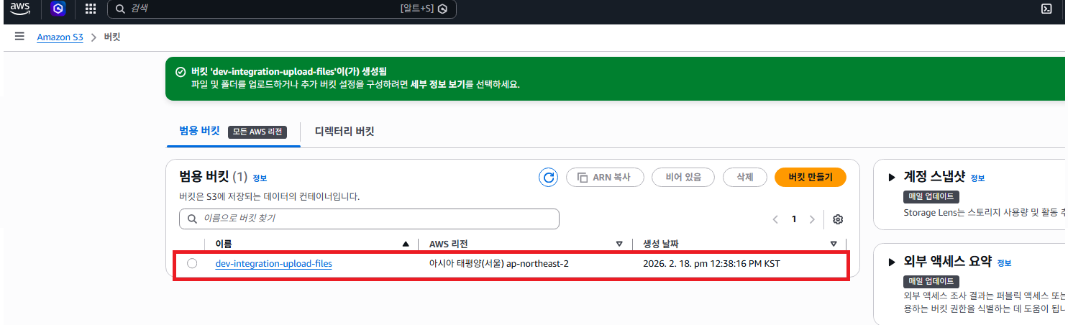The width and height of the screenshot is (1068, 325).
Task: Open CloudShell terminal icon
Action: [1047, 9]
